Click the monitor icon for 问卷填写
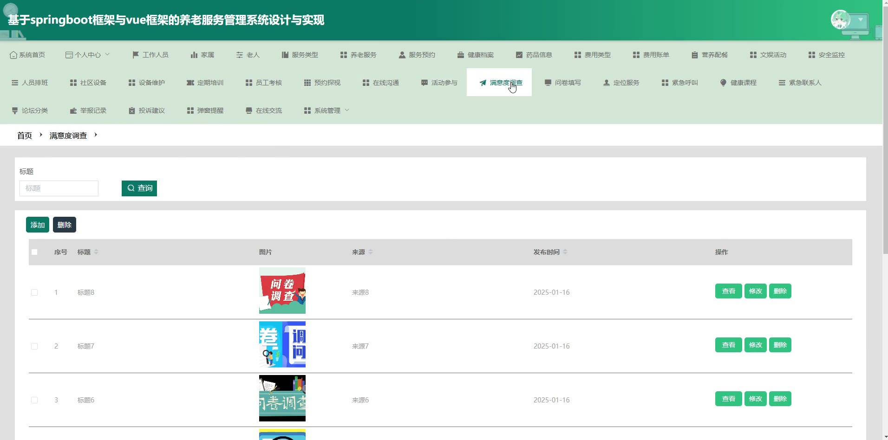 [x=548, y=83]
